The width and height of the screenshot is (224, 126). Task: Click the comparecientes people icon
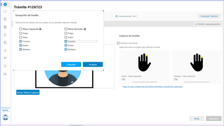(x=116, y=16)
